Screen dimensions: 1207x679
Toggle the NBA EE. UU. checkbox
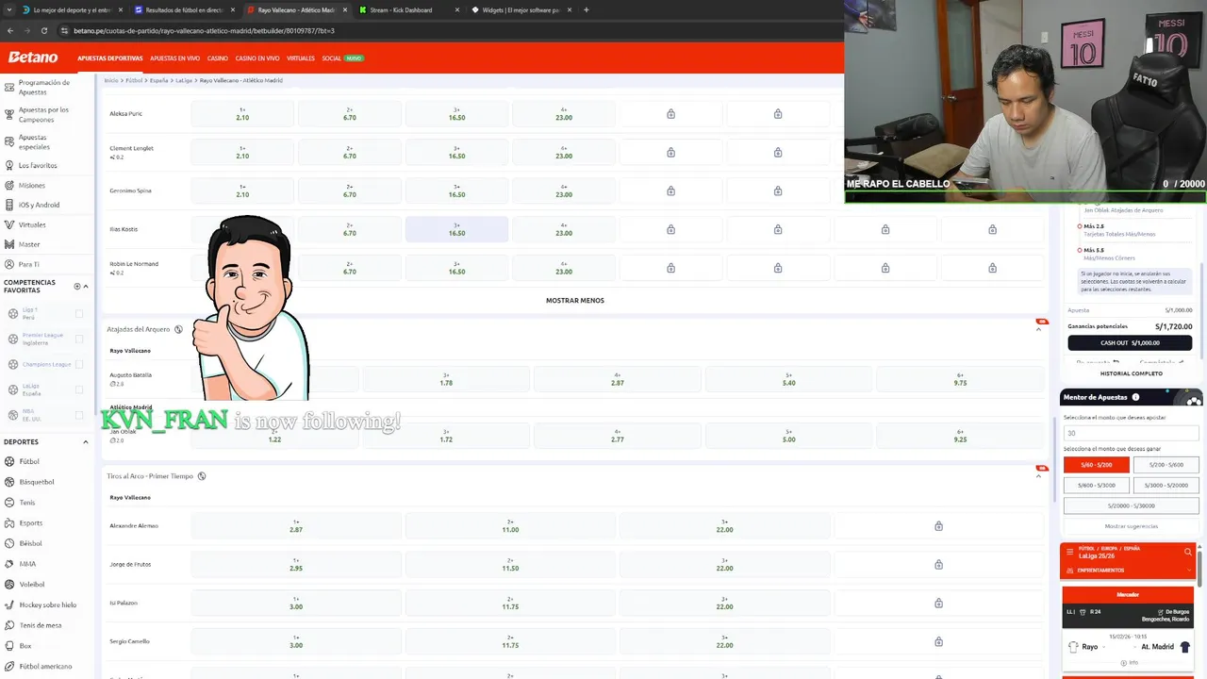pyautogui.click(x=79, y=415)
